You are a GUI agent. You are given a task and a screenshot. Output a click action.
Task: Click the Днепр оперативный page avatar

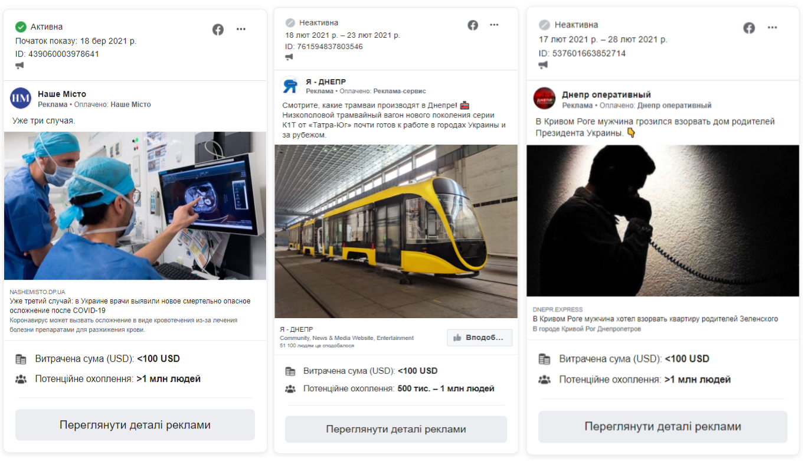[544, 99]
